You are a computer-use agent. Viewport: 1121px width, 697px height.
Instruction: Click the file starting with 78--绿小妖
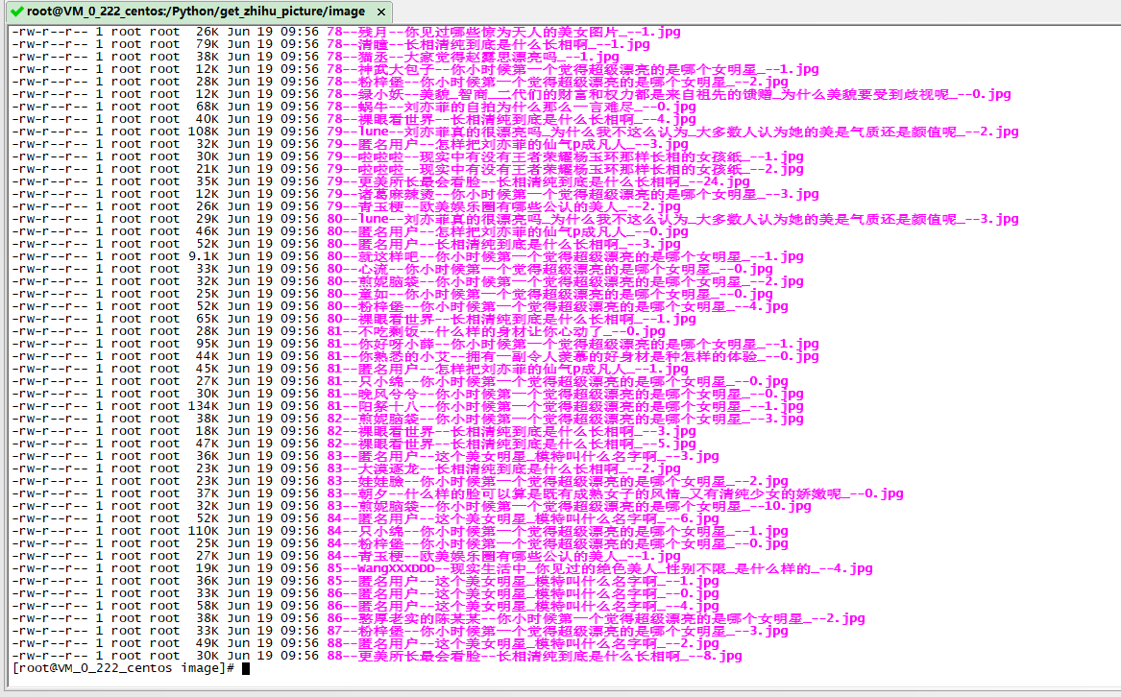669,94
